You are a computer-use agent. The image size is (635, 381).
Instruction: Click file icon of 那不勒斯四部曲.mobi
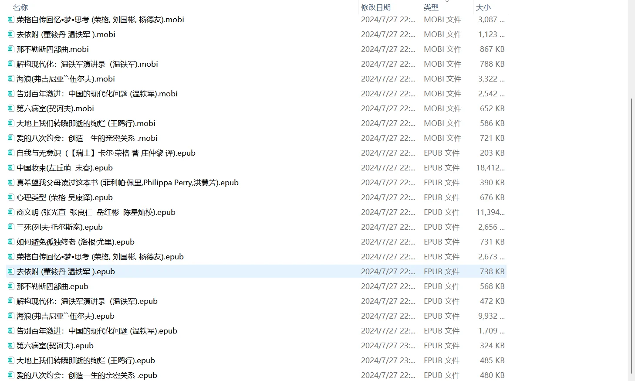pos(11,49)
